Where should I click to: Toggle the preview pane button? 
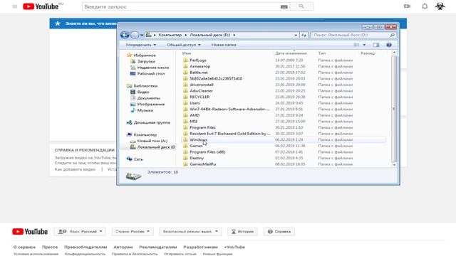tap(376, 45)
